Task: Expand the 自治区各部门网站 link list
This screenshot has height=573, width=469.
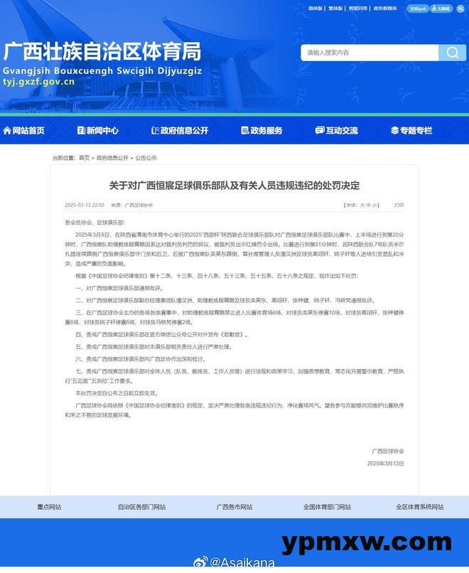Action: click(141, 507)
